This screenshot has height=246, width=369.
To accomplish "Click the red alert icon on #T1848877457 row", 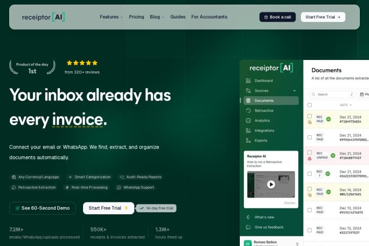I will (310, 159).
